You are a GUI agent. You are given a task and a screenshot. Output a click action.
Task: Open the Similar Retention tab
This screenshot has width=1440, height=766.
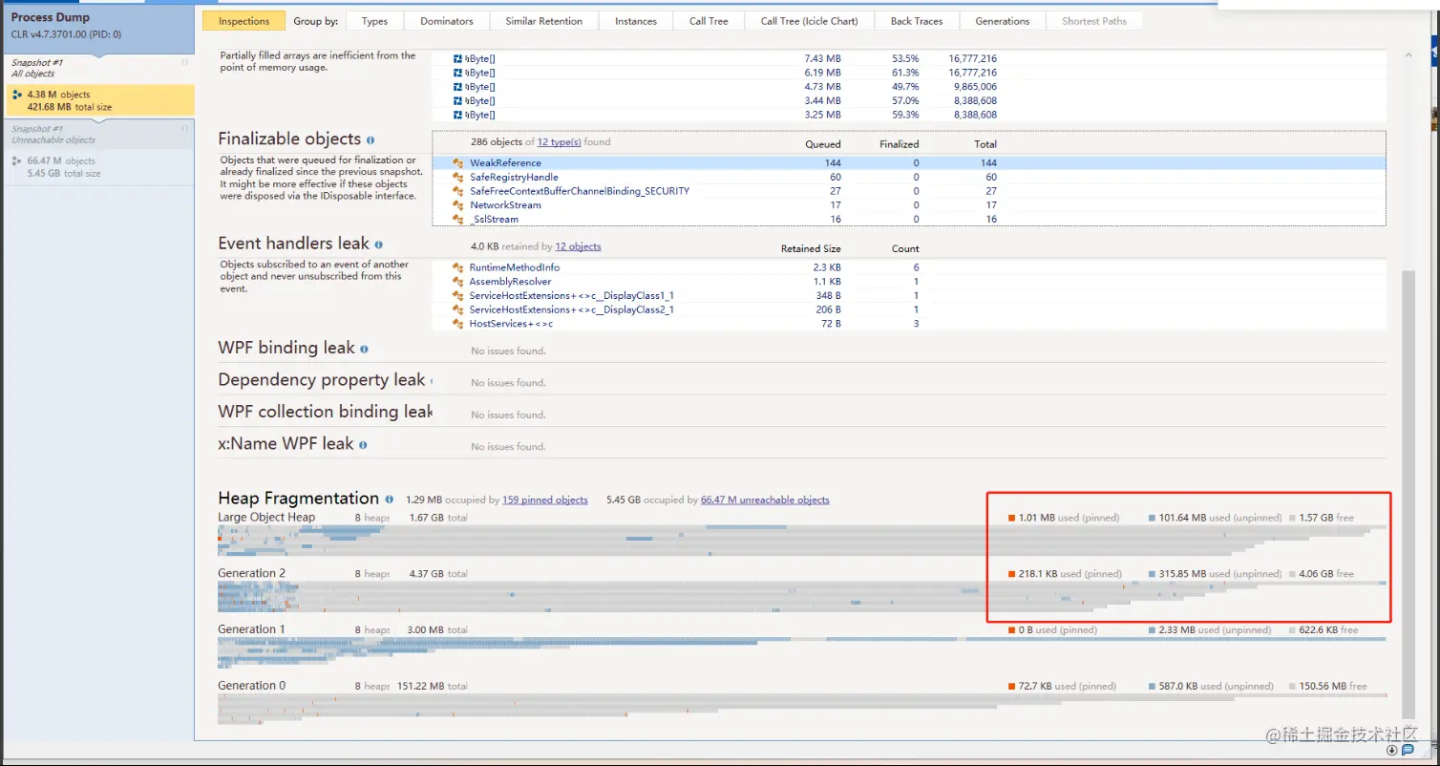(543, 21)
